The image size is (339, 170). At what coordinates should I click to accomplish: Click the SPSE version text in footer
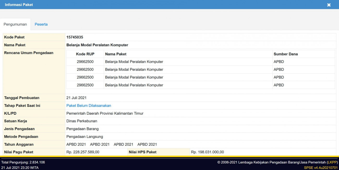[320, 168]
